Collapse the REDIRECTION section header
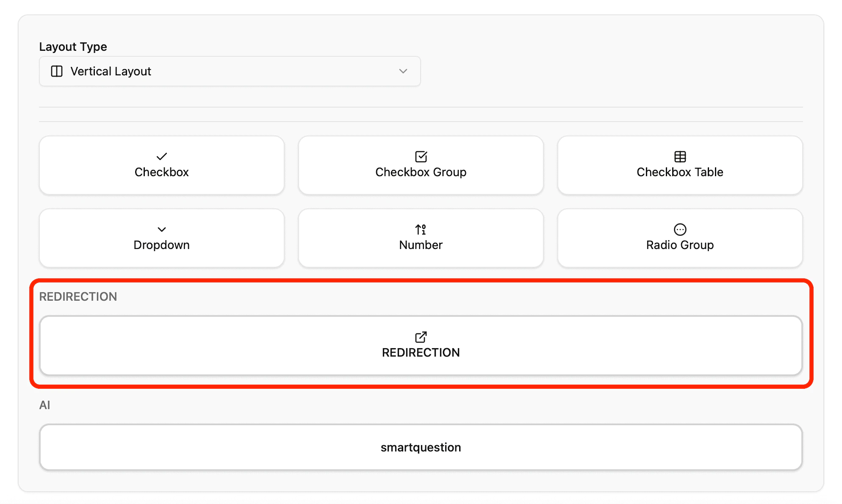This screenshot has height=504, width=842. click(x=78, y=296)
